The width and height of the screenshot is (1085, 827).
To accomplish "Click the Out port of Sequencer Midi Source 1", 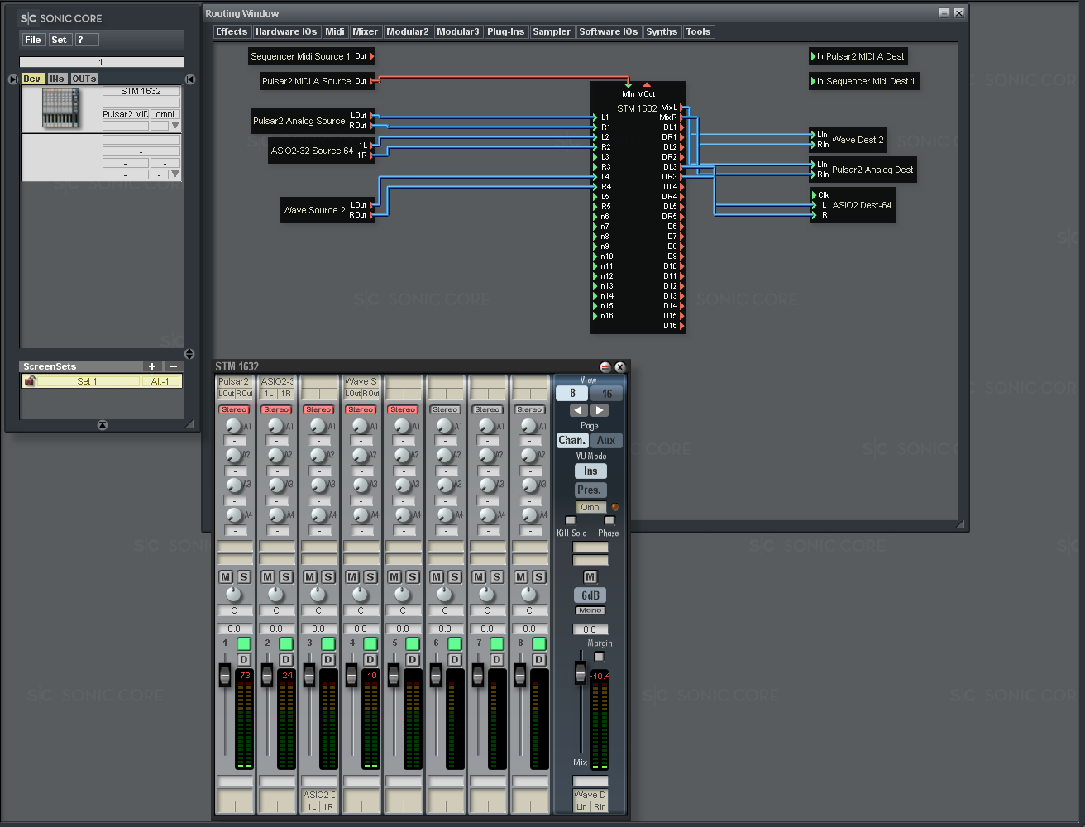I will click(371, 56).
